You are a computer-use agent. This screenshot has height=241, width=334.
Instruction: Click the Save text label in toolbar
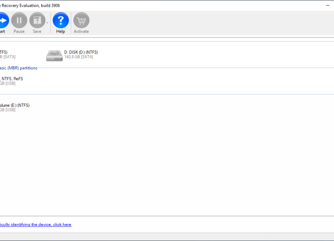[37, 31]
